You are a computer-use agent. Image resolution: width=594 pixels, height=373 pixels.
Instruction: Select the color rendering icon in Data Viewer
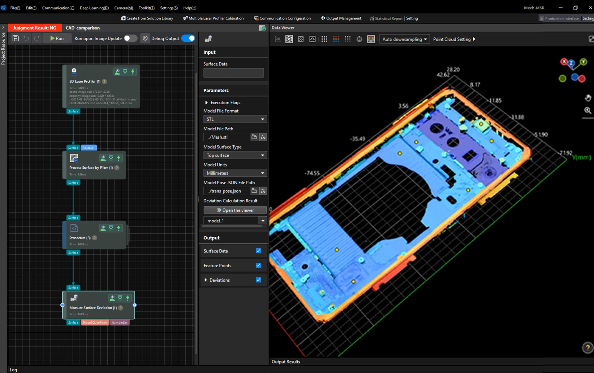click(371, 39)
